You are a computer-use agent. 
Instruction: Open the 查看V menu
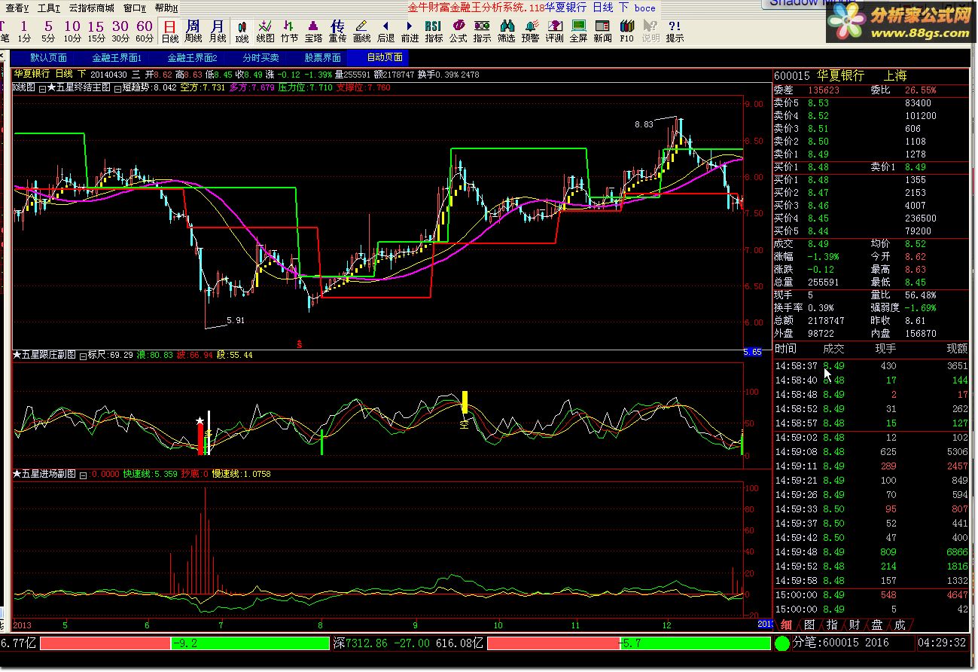tap(17, 8)
